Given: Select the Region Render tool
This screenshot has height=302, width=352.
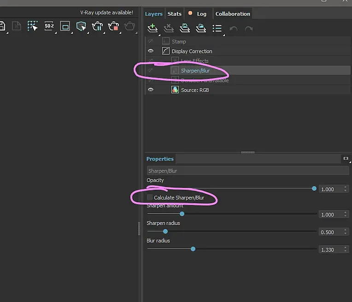Looking at the screenshot, I should (32, 26).
